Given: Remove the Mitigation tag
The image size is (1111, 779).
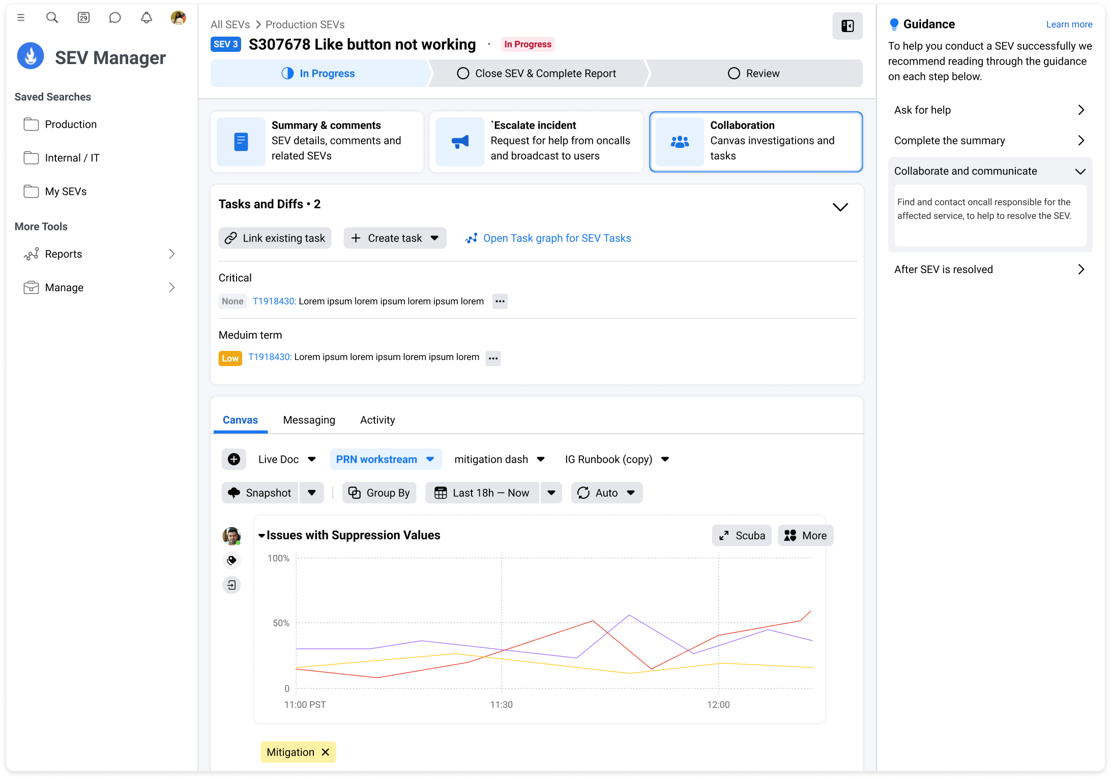Looking at the screenshot, I should tap(326, 752).
